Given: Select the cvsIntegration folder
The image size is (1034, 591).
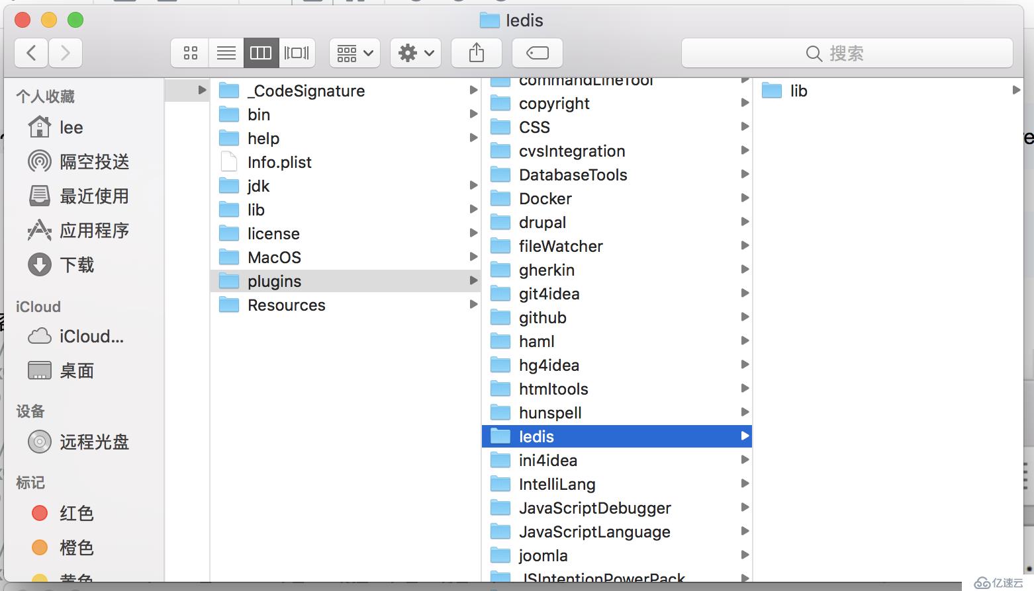Looking at the screenshot, I should (617, 151).
